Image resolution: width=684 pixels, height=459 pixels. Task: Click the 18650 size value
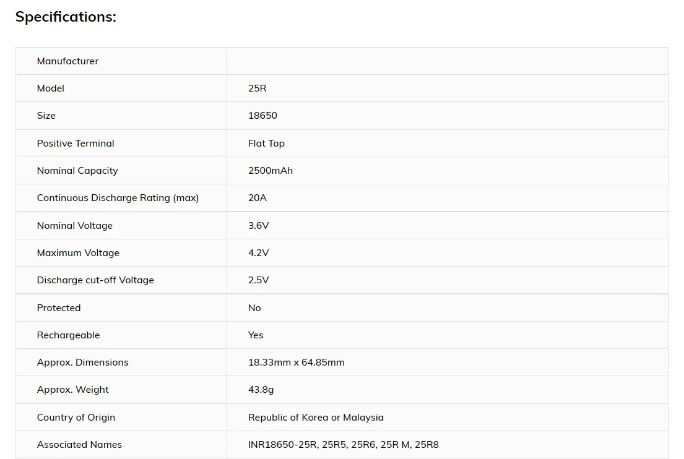point(262,116)
